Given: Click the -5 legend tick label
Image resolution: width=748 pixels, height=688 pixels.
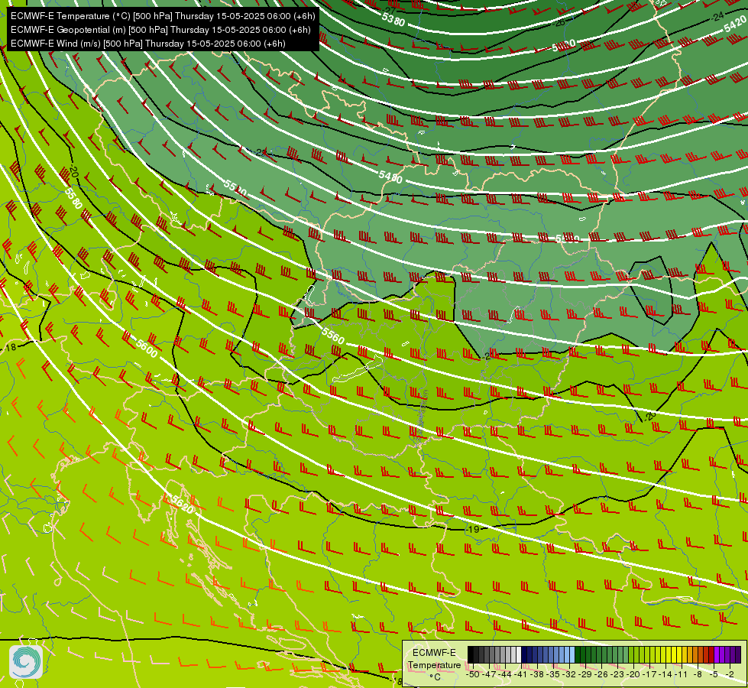Looking at the screenshot, I should (714, 675).
